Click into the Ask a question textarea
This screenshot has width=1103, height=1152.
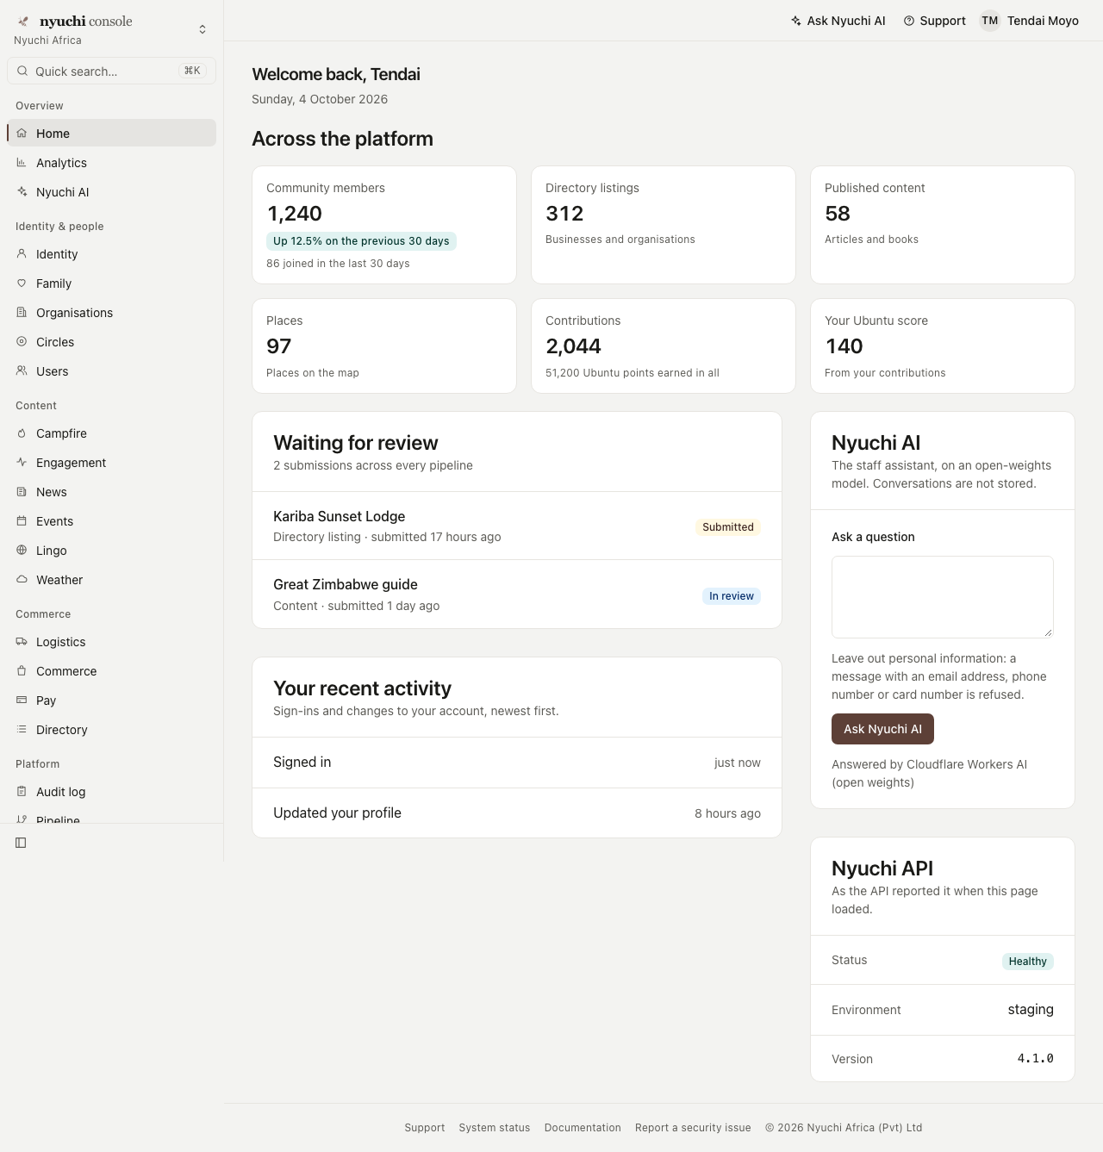(x=943, y=596)
